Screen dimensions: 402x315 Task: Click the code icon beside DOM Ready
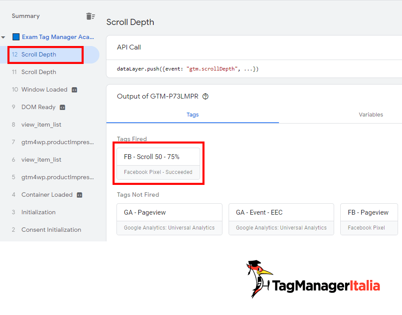point(62,107)
